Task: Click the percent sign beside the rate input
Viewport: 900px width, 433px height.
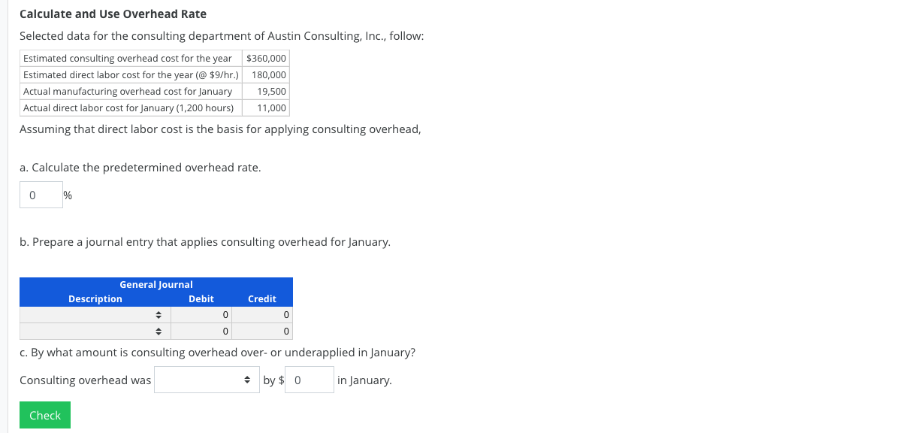Action: [x=67, y=195]
